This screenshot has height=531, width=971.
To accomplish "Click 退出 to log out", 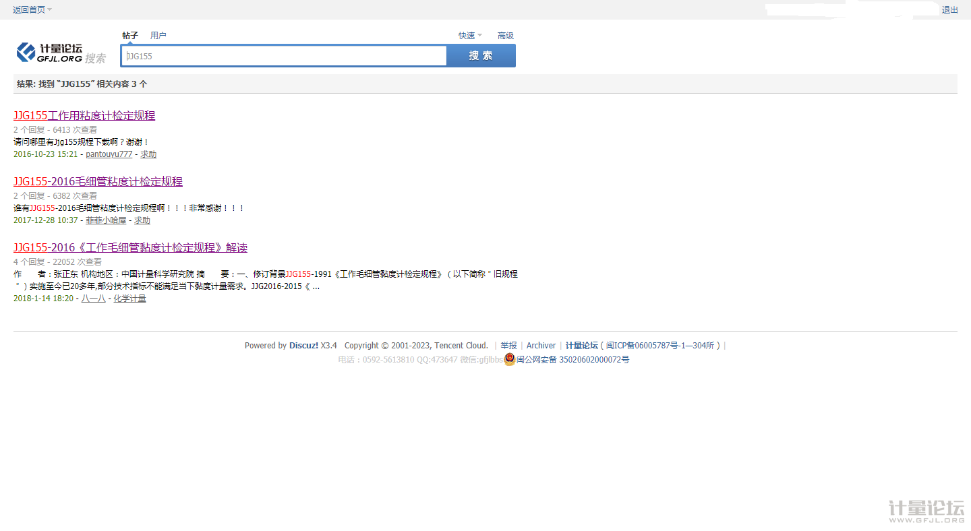I will pos(949,10).
